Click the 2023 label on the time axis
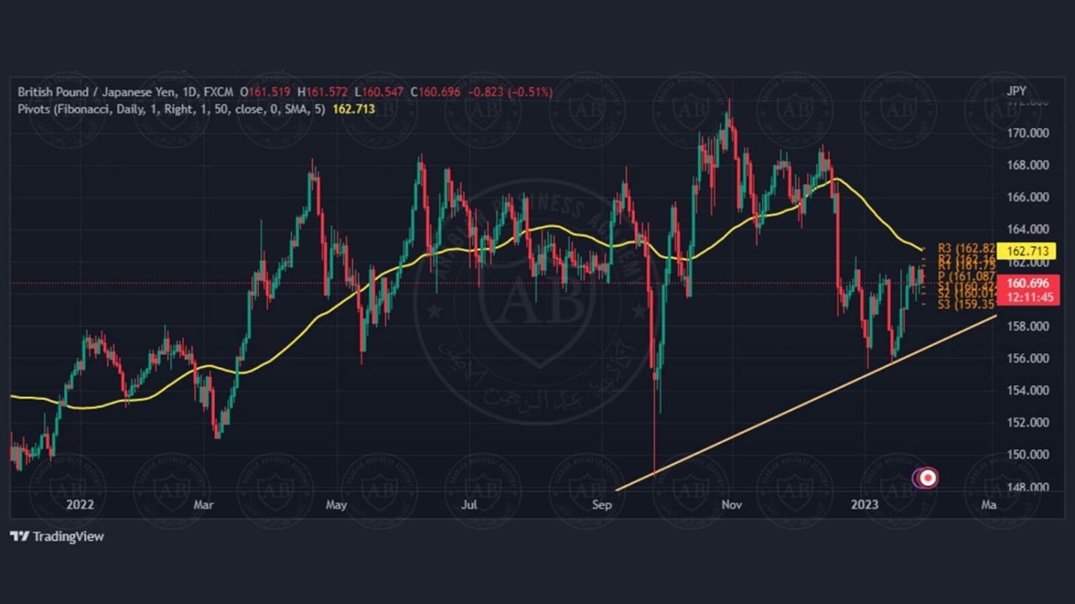 (864, 505)
